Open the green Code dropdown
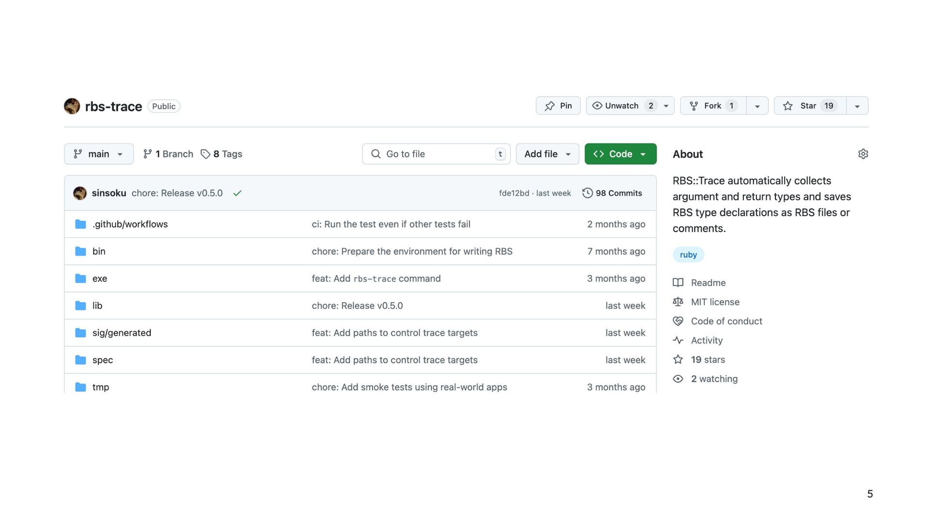This screenshot has height=523, width=930. click(620, 154)
